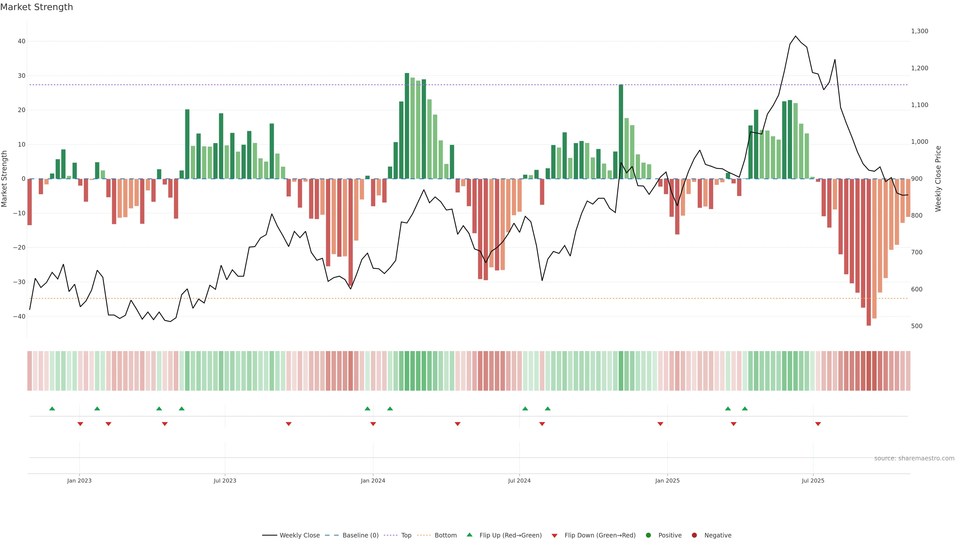This screenshot has width=967, height=544.
Task: Toggle the Negative red dot legend
Action: pyautogui.click(x=694, y=535)
